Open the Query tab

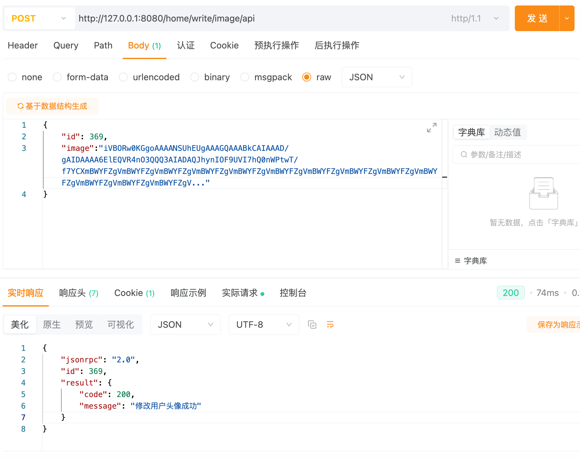66,46
